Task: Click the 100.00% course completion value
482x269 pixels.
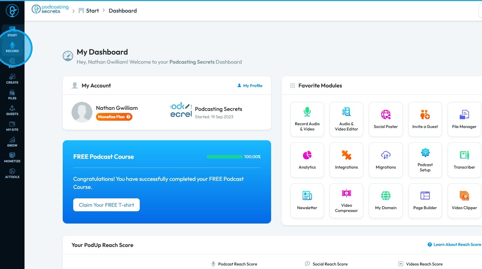Action: point(253,157)
